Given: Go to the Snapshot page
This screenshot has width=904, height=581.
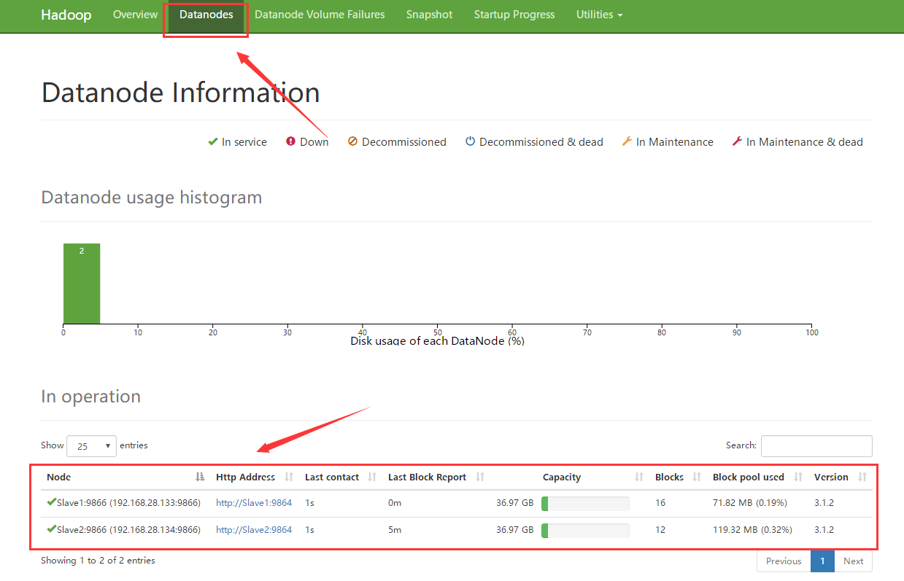Looking at the screenshot, I should [x=429, y=15].
